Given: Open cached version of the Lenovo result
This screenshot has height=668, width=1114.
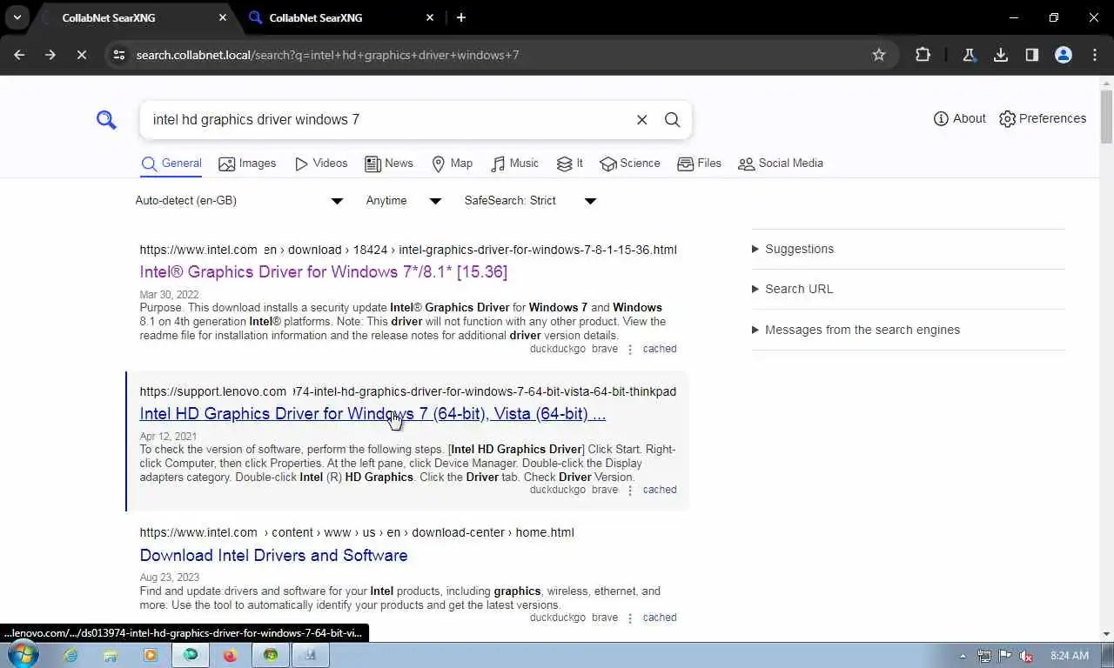Looking at the screenshot, I should 660,490.
